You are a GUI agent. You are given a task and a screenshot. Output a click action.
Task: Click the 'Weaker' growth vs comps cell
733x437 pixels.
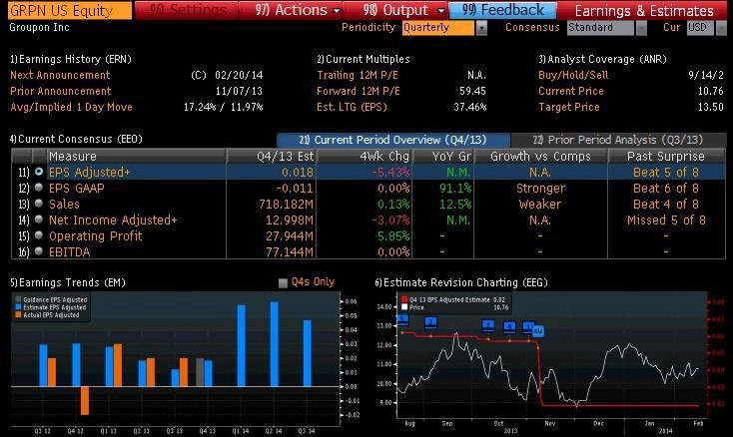click(540, 204)
